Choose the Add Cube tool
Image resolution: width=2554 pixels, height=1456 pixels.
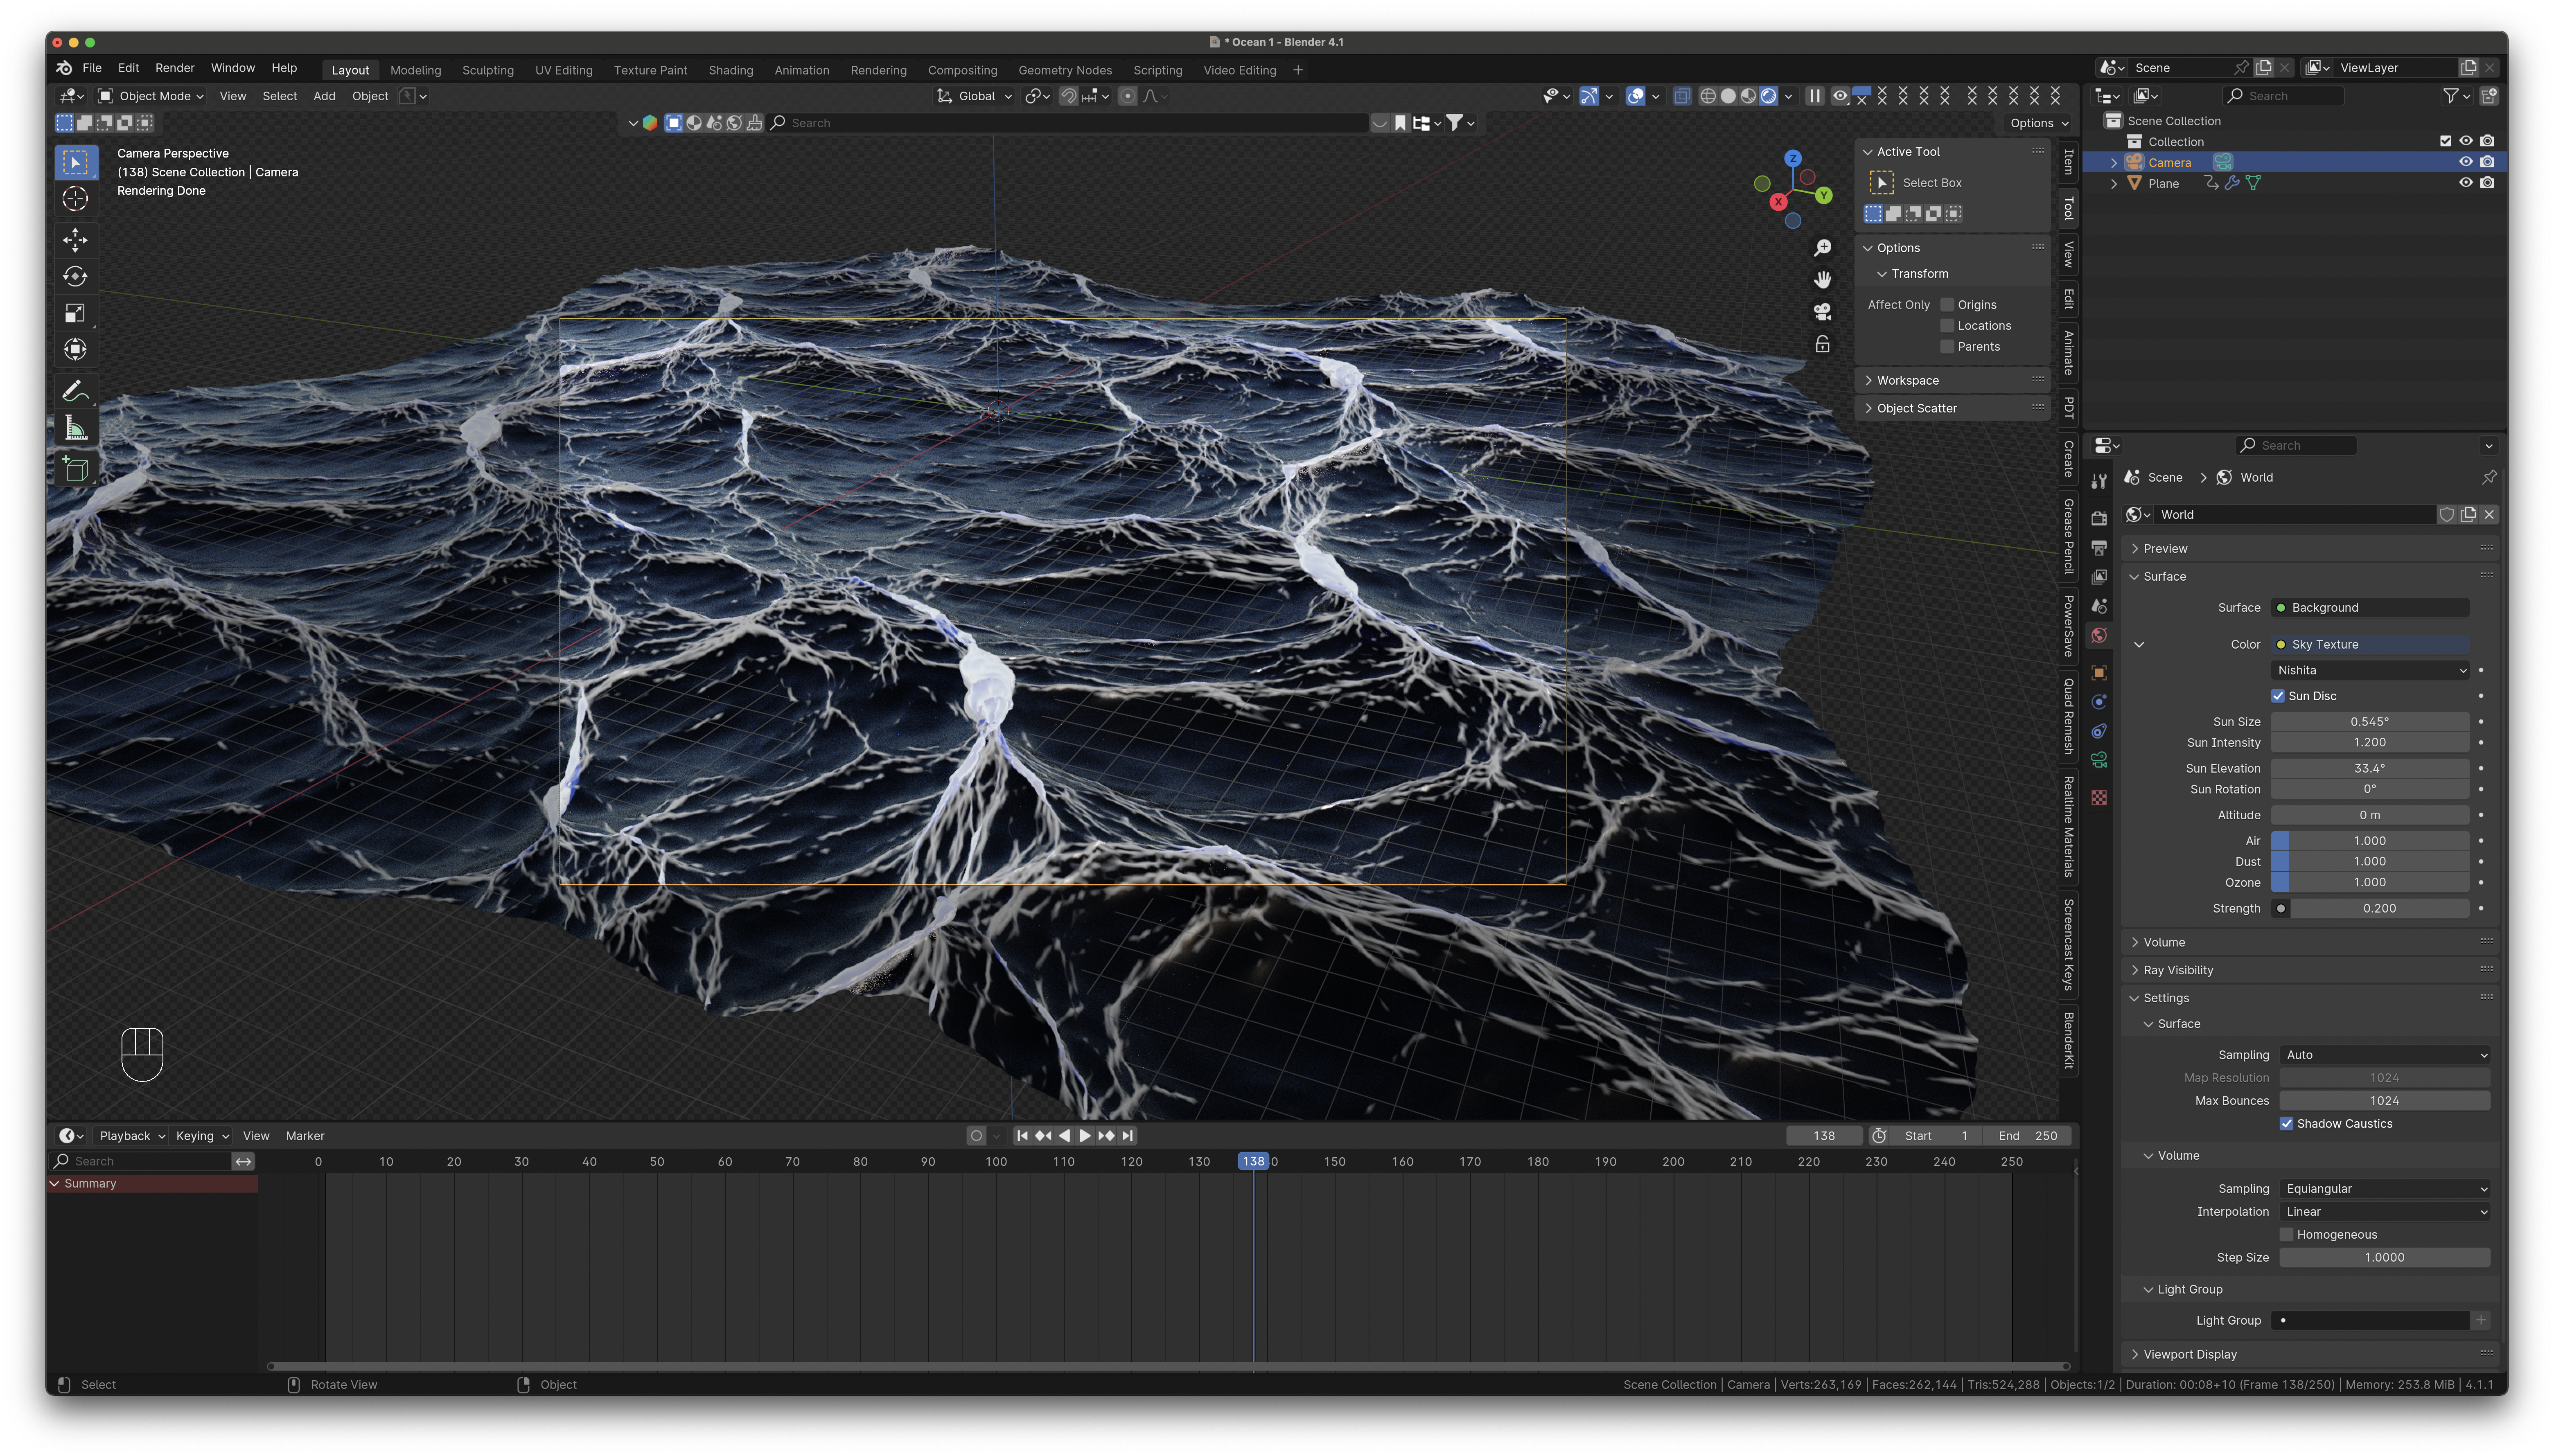[x=75, y=469]
